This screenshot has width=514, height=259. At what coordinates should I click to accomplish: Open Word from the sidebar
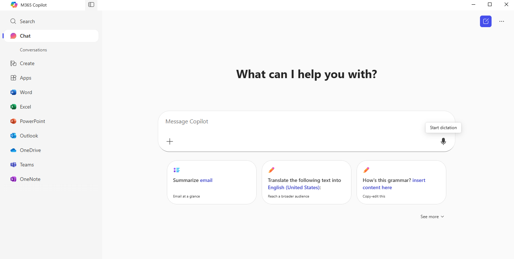[x=26, y=92]
